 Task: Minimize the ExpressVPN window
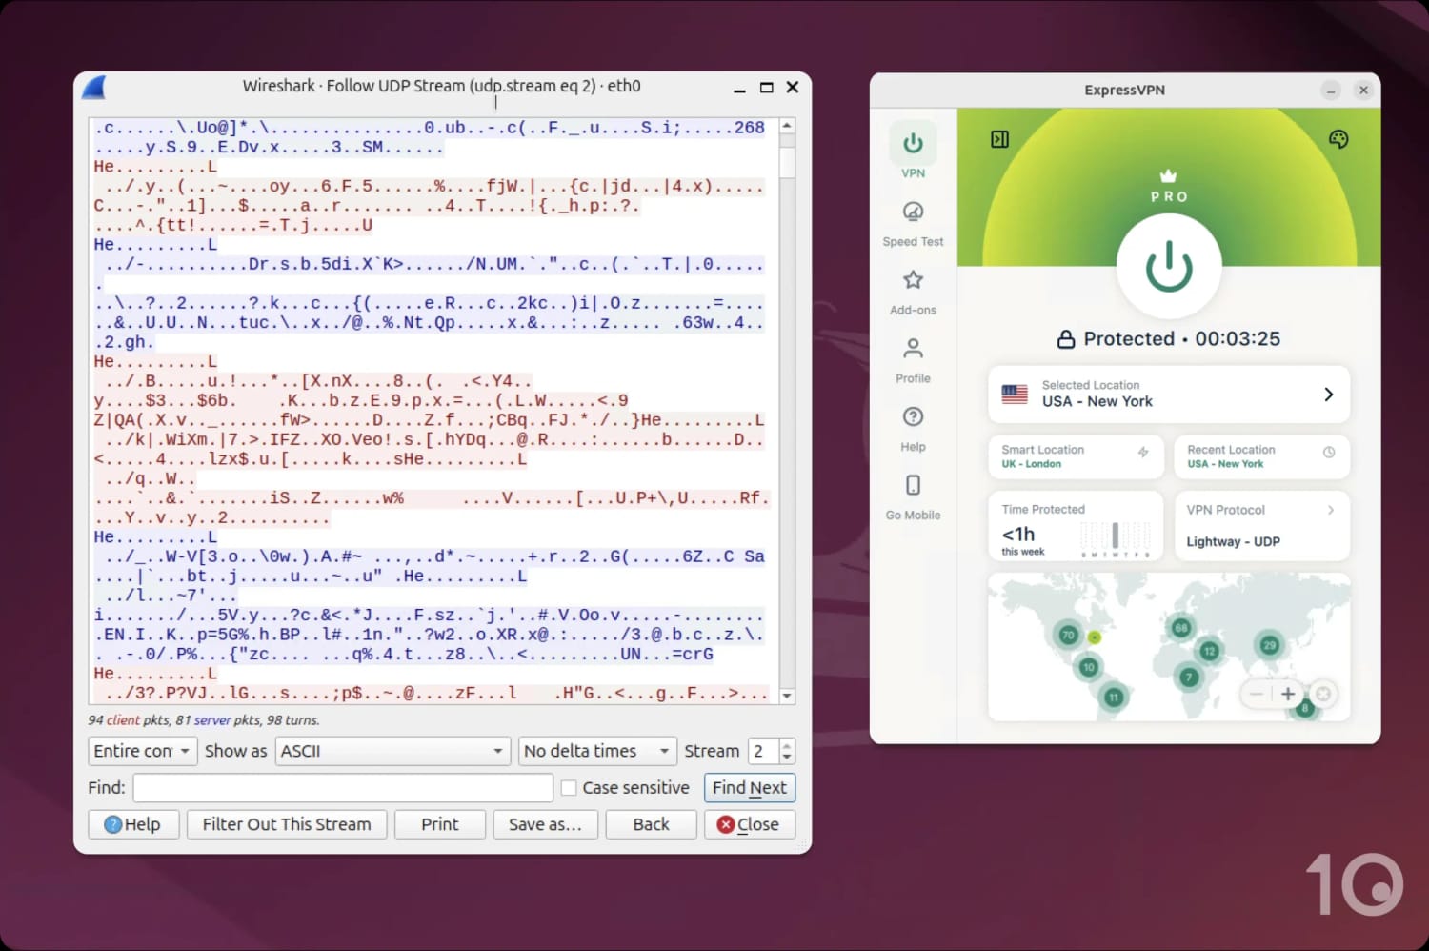pos(1331,91)
